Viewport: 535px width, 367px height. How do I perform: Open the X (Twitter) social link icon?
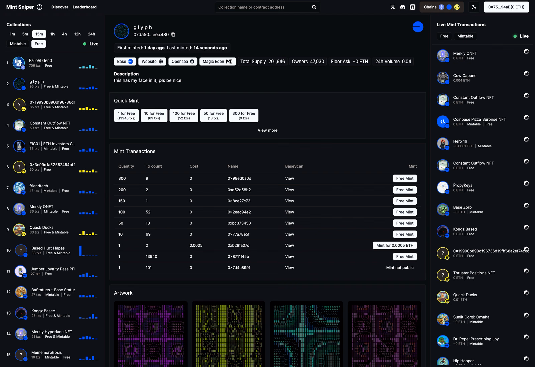click(393, 7)
